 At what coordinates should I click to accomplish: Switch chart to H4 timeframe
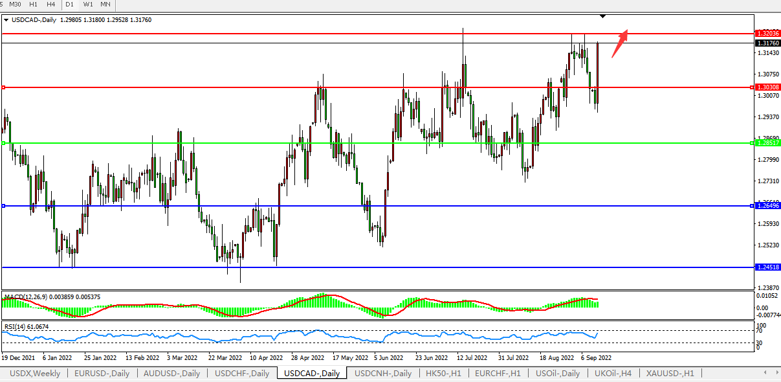[x=50, y=5]
